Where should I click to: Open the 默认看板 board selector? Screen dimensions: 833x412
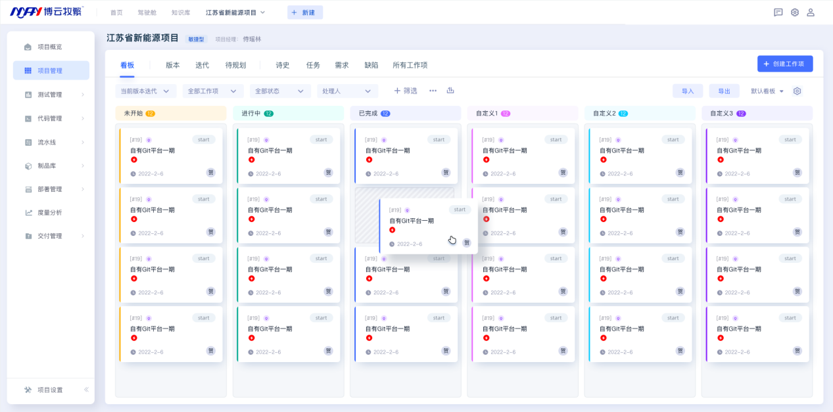767,91
